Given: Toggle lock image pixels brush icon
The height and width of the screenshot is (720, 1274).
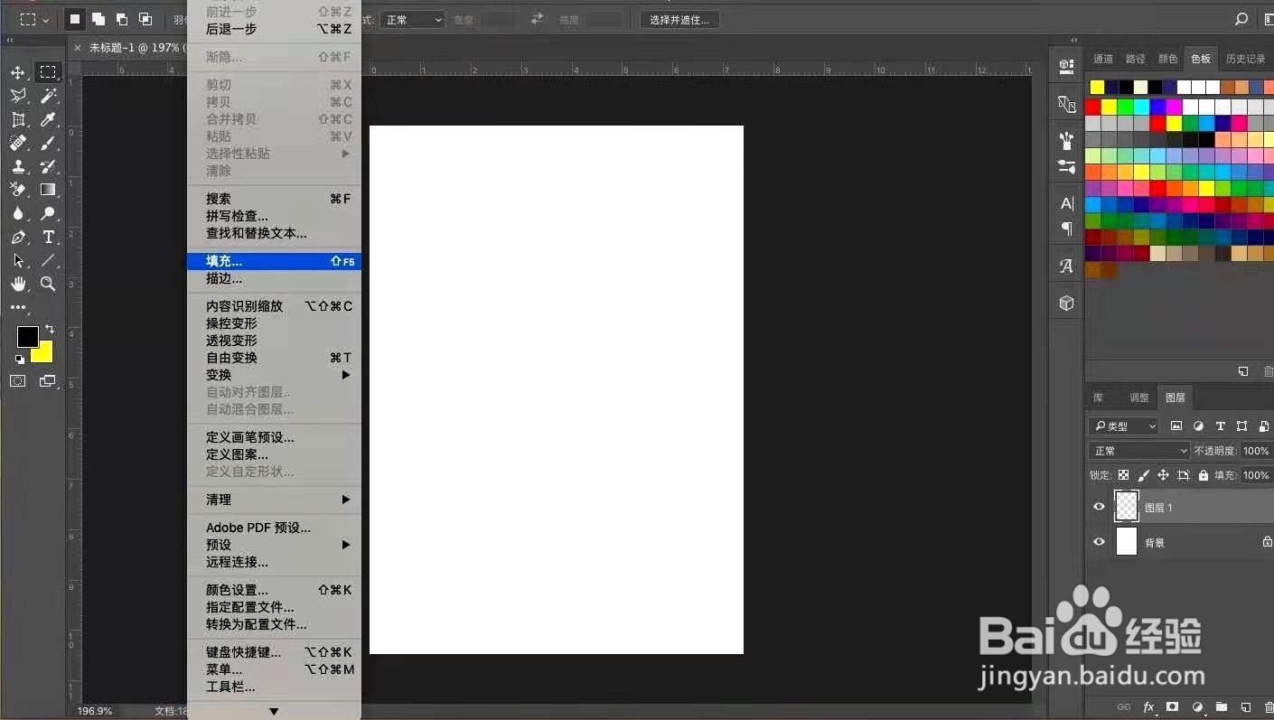Looking at the screenshot, I should [x=1143, y=475].
